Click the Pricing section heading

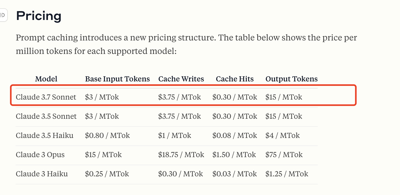(39, 16)
